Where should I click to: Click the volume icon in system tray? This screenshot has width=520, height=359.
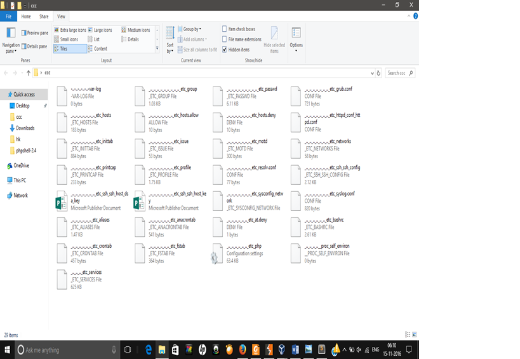(x=359, y=349)
